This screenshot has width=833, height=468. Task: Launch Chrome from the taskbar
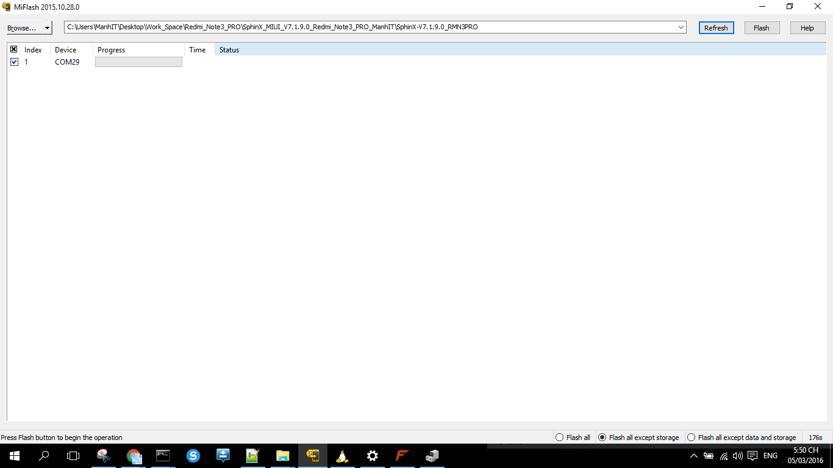pyautogui.click(x=134, y=456)
